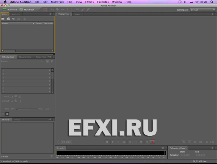Image resolution: width=217 pixels, height=164 pixels.
Task: Click the Zoom In Amplitude icon
Action: [184, 142]
